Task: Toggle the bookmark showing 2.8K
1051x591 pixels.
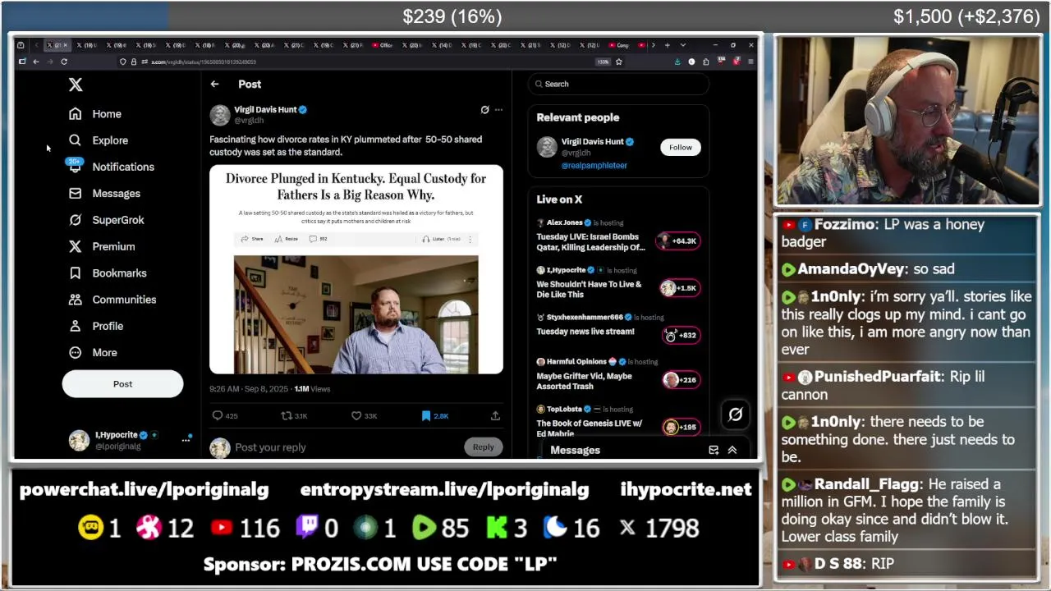Action: tap(426, 416)
